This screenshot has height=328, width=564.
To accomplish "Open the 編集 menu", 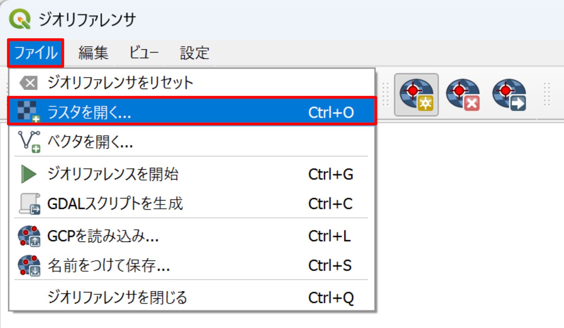I will (93, 53).
